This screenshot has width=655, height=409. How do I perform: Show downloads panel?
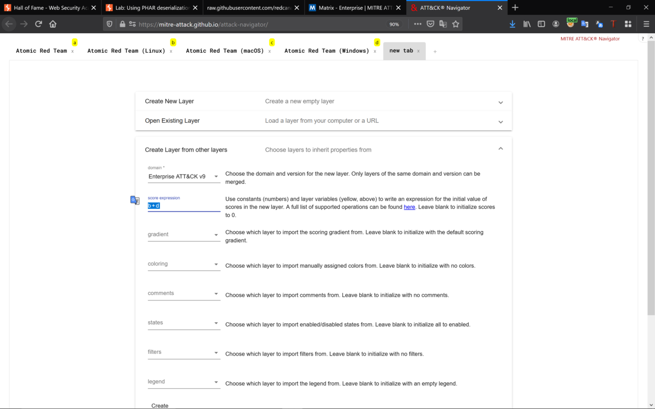click(513, 24)
